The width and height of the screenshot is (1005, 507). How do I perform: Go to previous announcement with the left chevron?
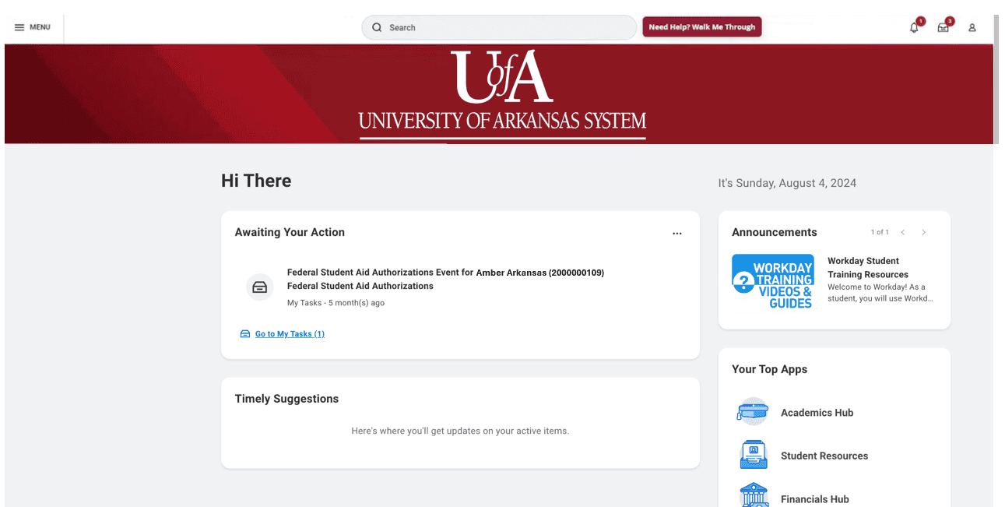903,232
